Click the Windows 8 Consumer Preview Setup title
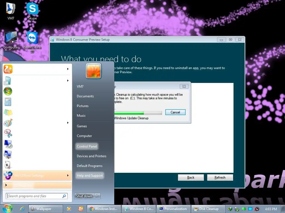The image size is (285, 213). 83,40
